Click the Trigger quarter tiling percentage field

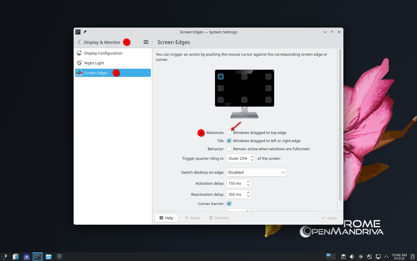238,158
